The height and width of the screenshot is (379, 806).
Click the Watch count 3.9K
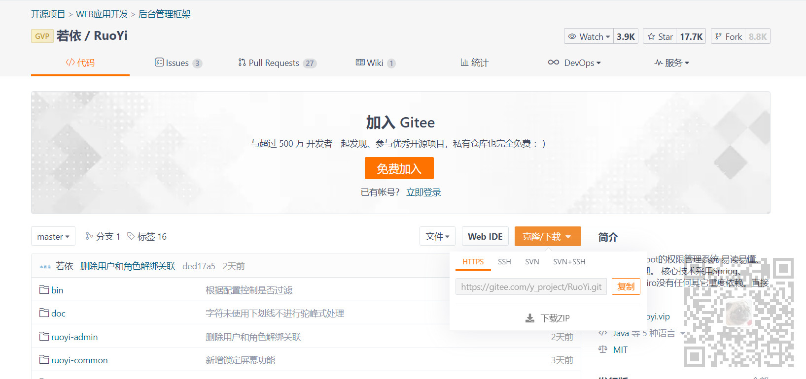pos(626,36)
